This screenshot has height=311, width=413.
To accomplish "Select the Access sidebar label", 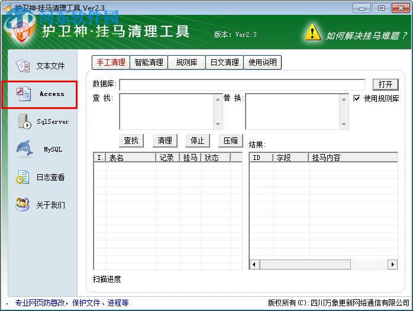I will (x=51, y=94).
